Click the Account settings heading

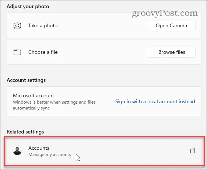pyautogui.click(x=26, y=80)
